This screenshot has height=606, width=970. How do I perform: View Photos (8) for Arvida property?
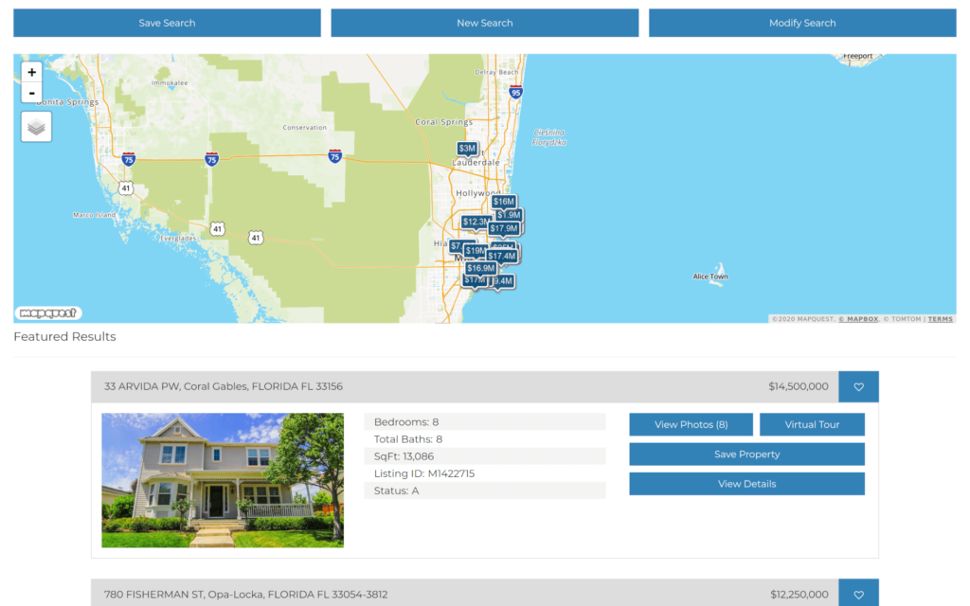pyautogui.click(x=691, y=424)
